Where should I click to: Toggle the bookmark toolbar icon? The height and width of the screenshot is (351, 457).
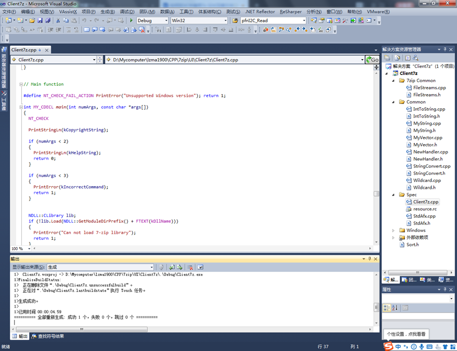click(86, 30)
